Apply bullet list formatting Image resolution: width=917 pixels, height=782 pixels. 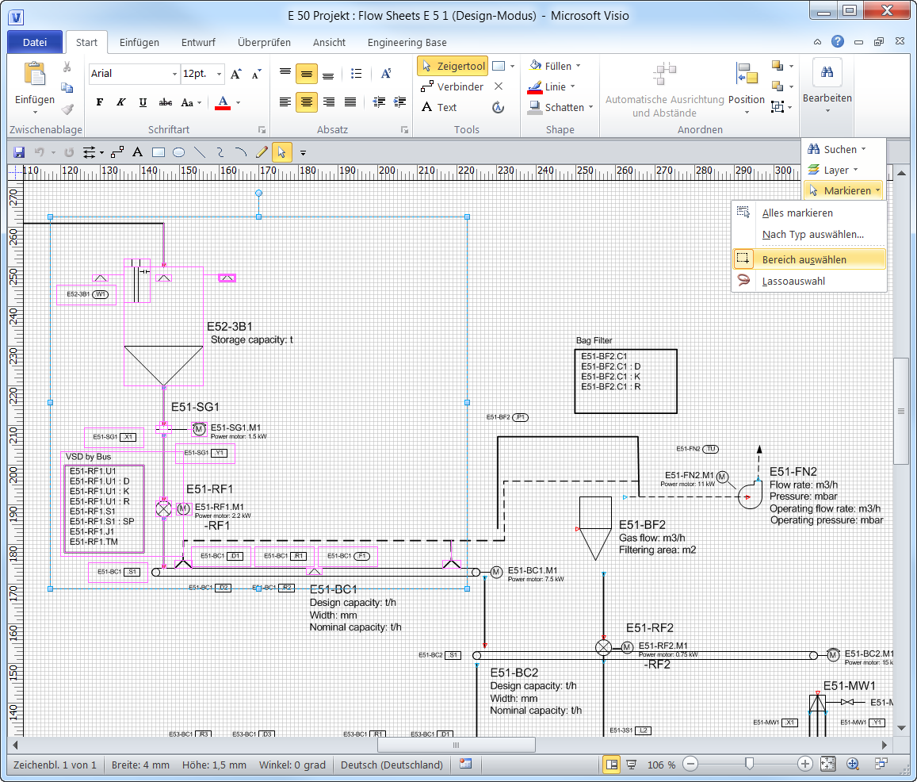[356, 74]
